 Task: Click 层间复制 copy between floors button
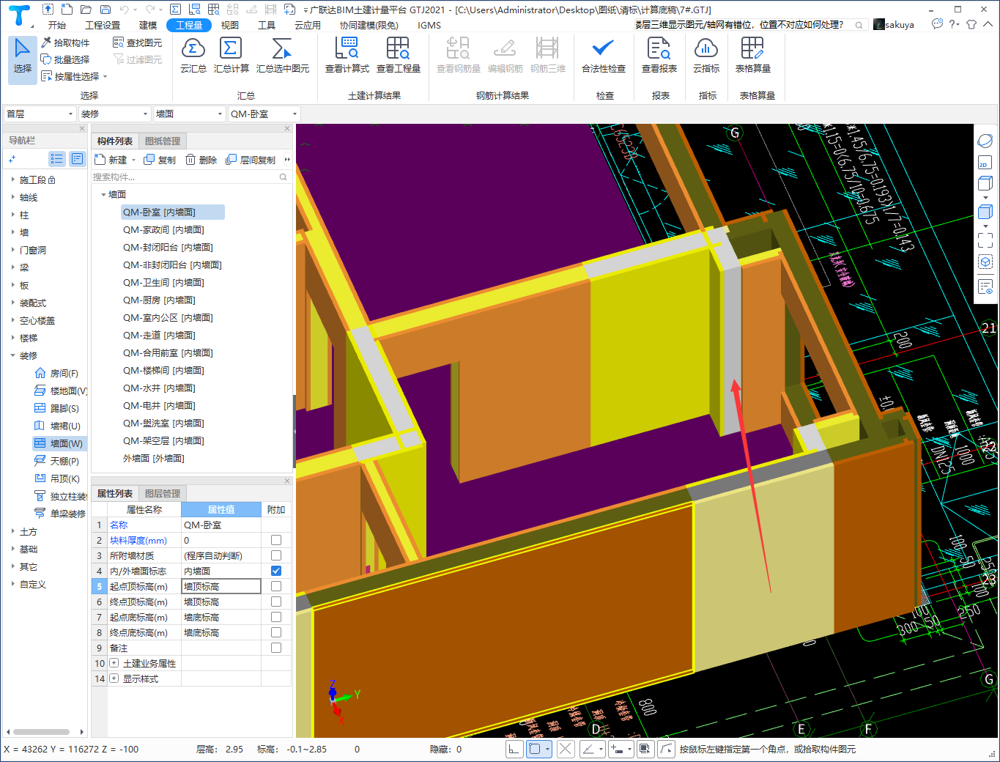pyautogui.click(x=251, y=160)
